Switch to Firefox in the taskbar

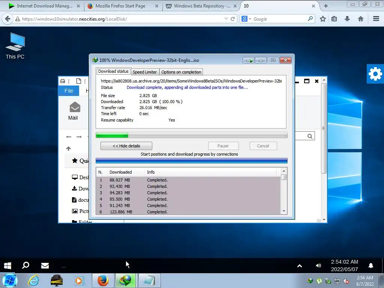(x=103, y=280)
